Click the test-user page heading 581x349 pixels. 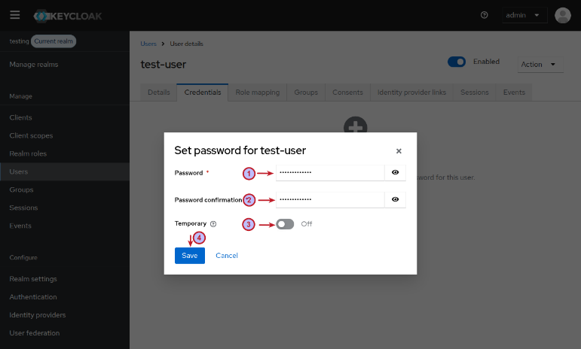click(164, 65)
